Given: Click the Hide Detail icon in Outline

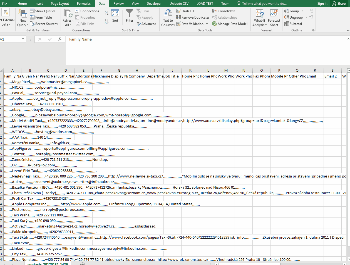Looking at the screenshot, I should (311, 17).
